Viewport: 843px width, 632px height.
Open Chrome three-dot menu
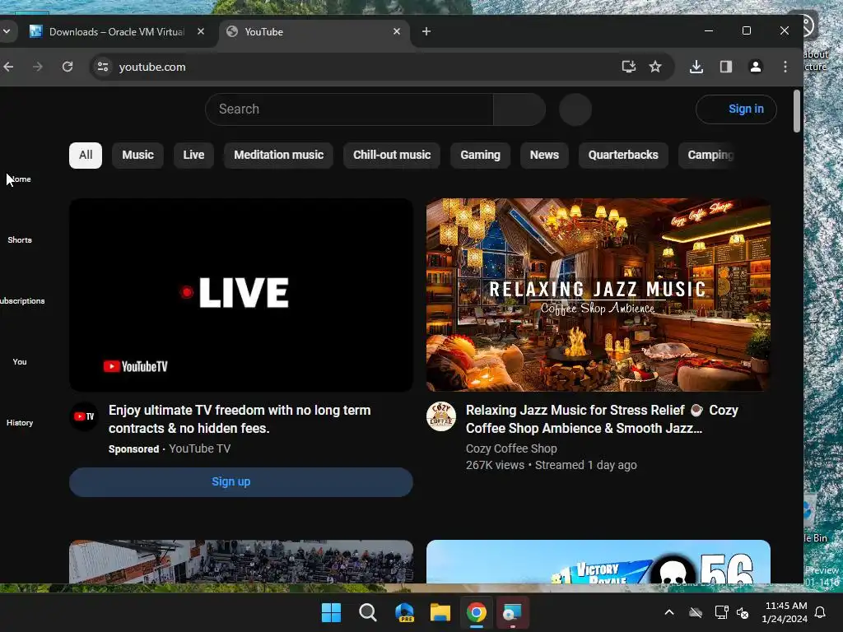pos(785,67)
